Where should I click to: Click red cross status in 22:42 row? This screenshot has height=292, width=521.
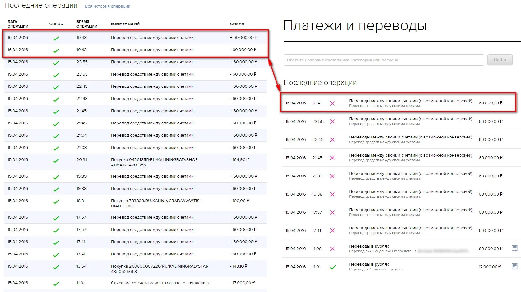(332, 140)
